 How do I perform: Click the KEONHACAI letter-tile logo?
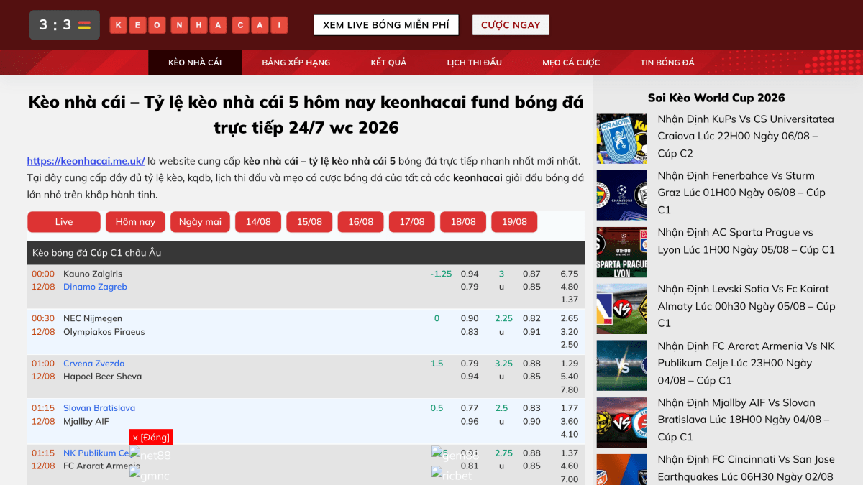click(198, 25)
